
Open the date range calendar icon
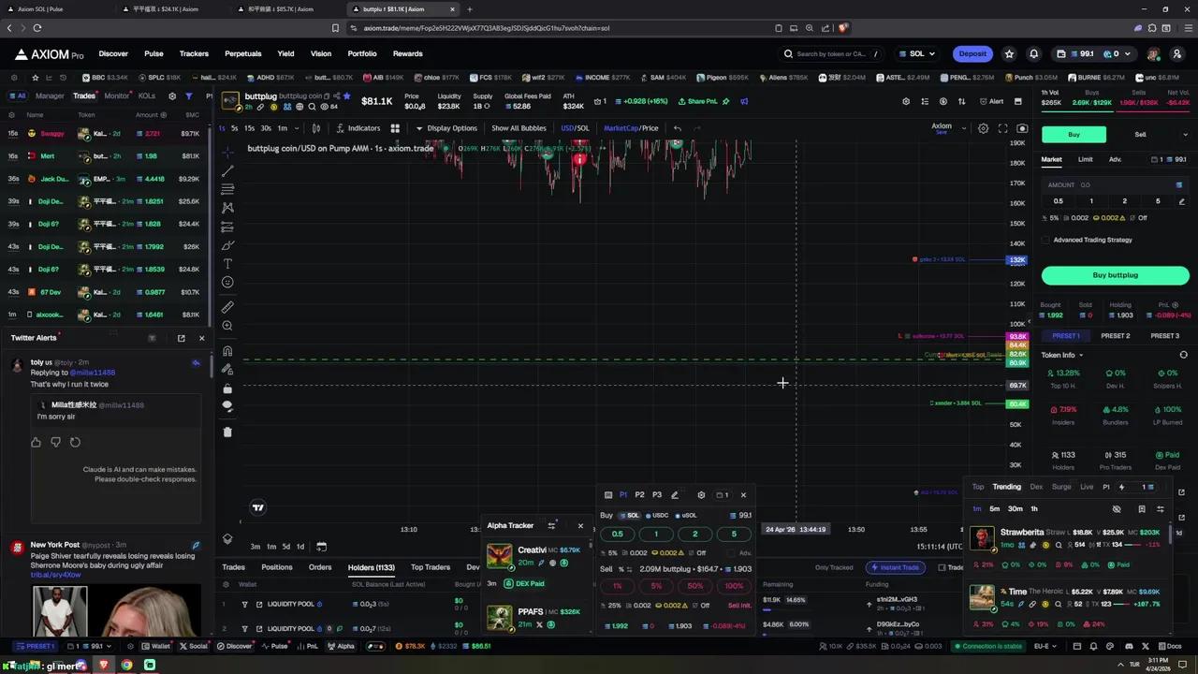coord(321,547)
